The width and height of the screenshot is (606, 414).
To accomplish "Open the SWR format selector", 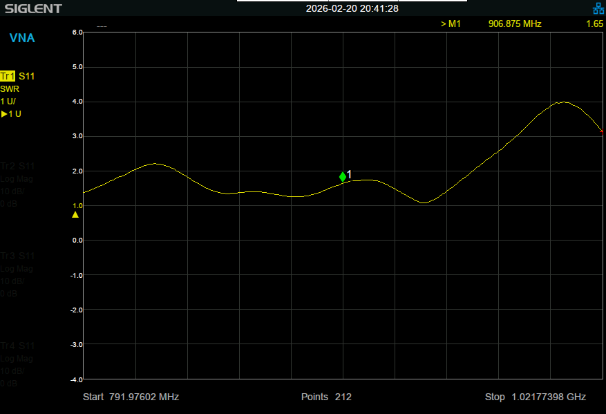I will 10,88.
